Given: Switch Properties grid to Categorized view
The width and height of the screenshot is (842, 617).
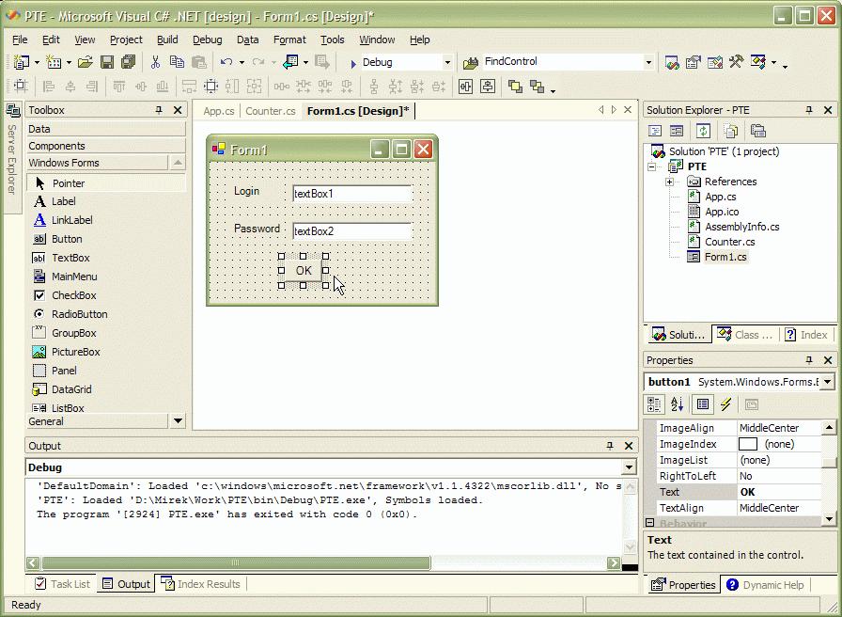Looking at the screenshot, I should pyautogui.click(x=654, y=404).
